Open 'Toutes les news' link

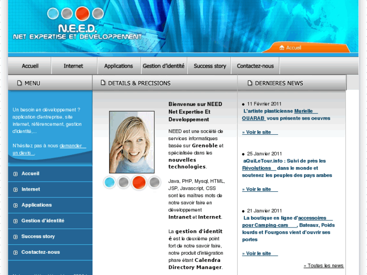pos(324,265)
